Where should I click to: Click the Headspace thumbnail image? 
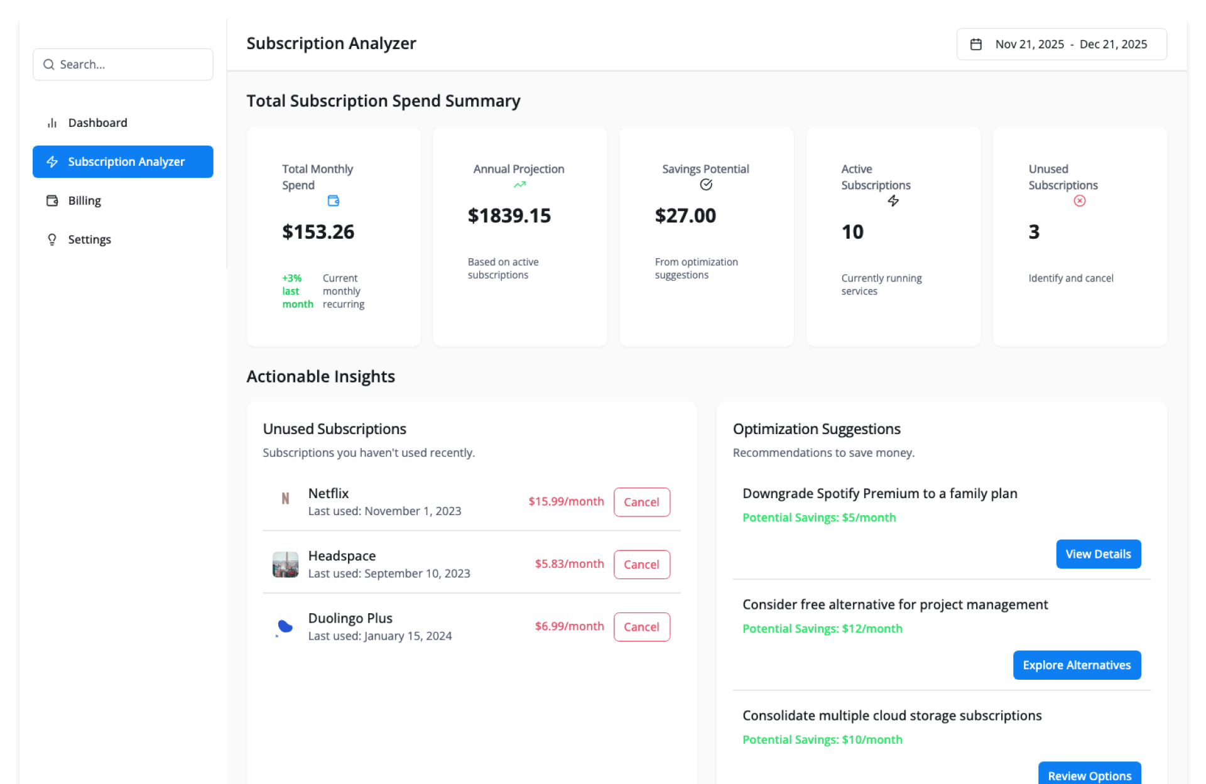[285, 564]
